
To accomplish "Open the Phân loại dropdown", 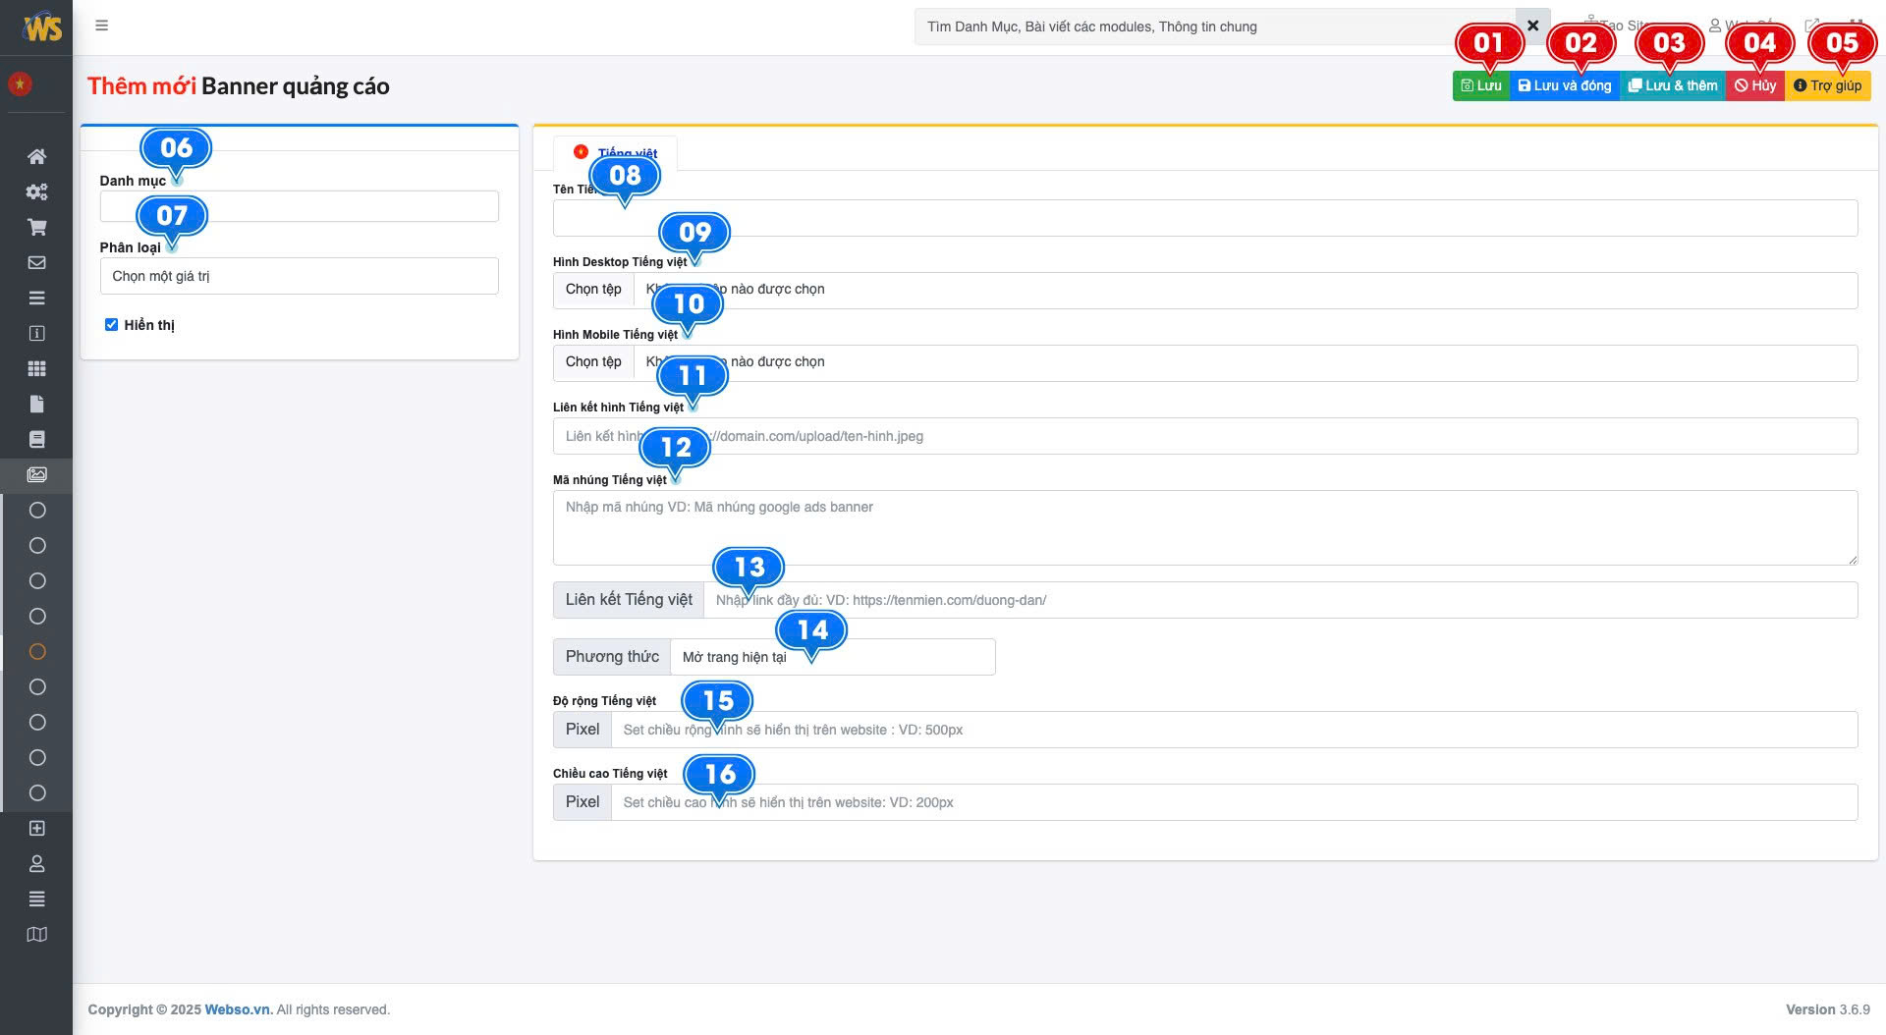I will pyautogui.click(x=299, y=276).
